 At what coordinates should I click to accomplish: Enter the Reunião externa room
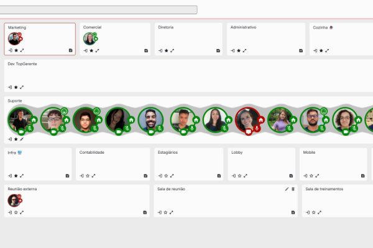10,213
